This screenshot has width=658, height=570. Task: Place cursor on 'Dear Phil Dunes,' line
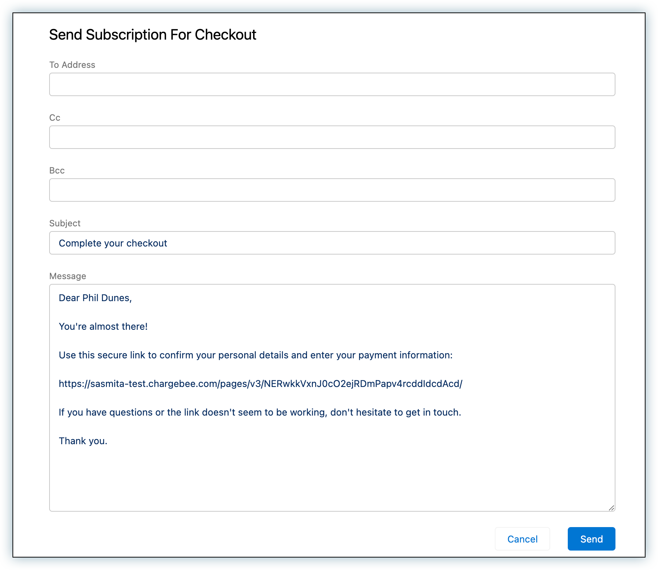point(95,298)
